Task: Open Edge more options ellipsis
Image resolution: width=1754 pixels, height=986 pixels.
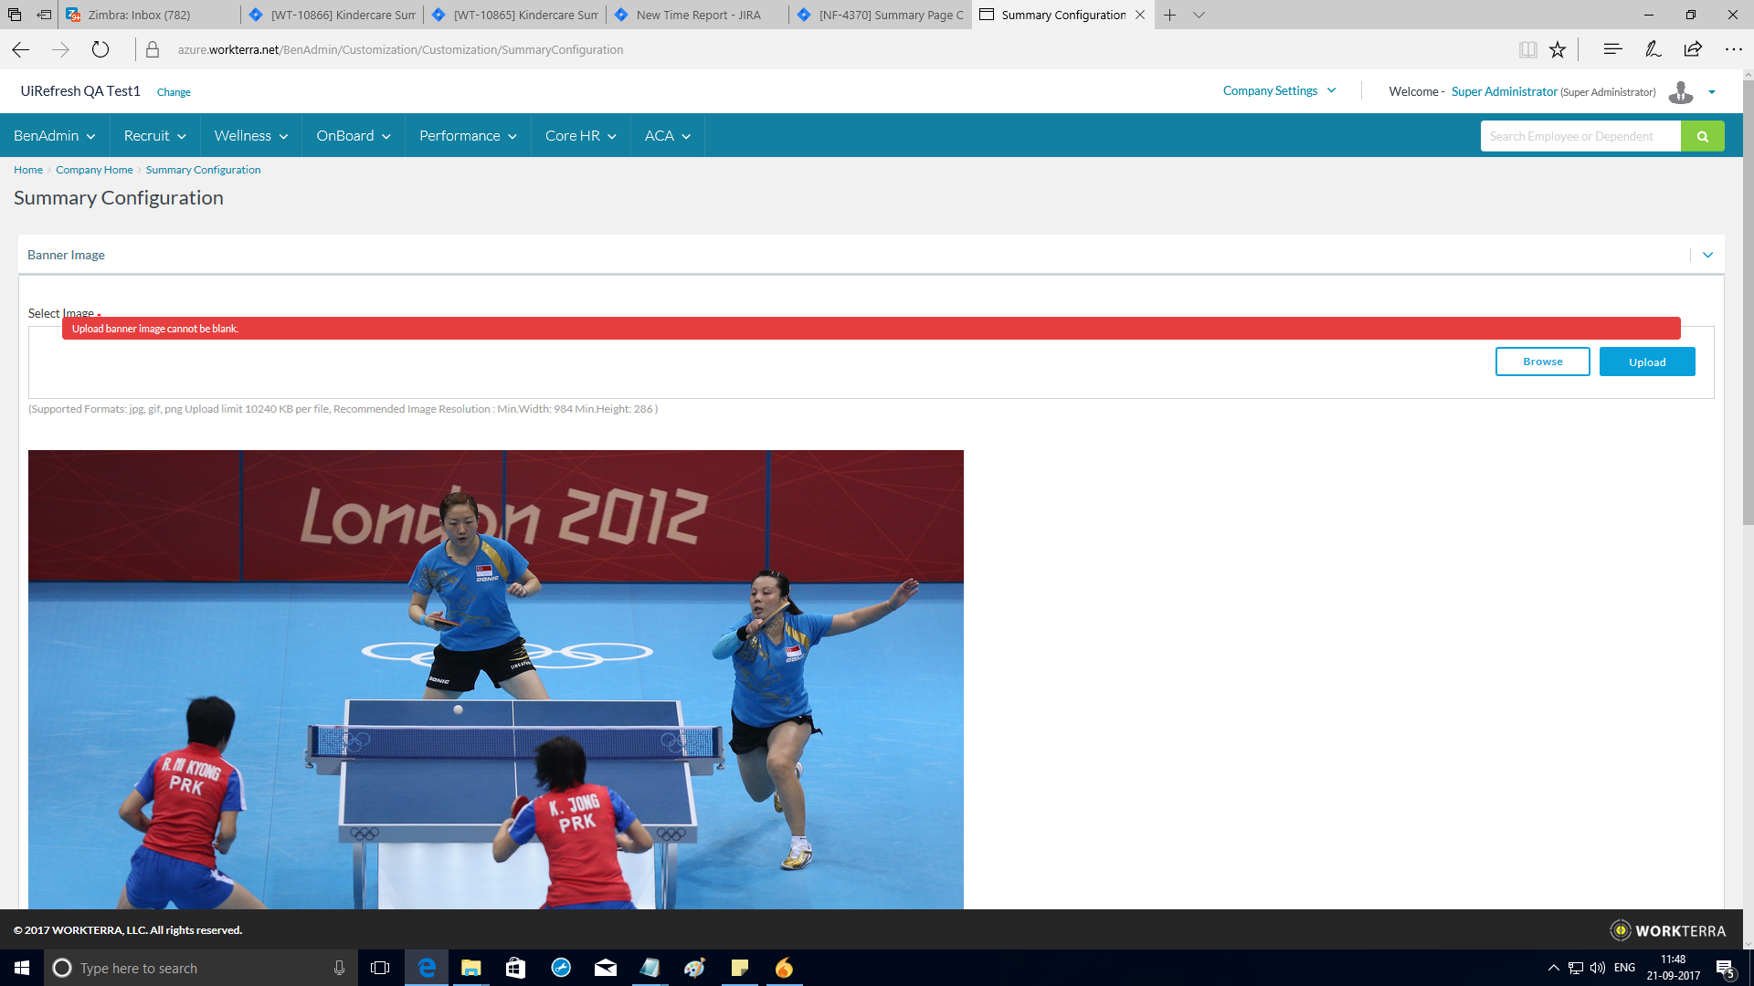Action: click(1733, 49)
